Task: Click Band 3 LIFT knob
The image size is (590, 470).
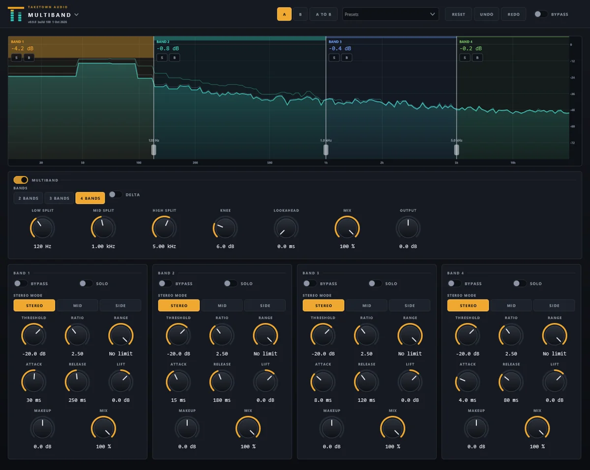Action: point(410,382)
